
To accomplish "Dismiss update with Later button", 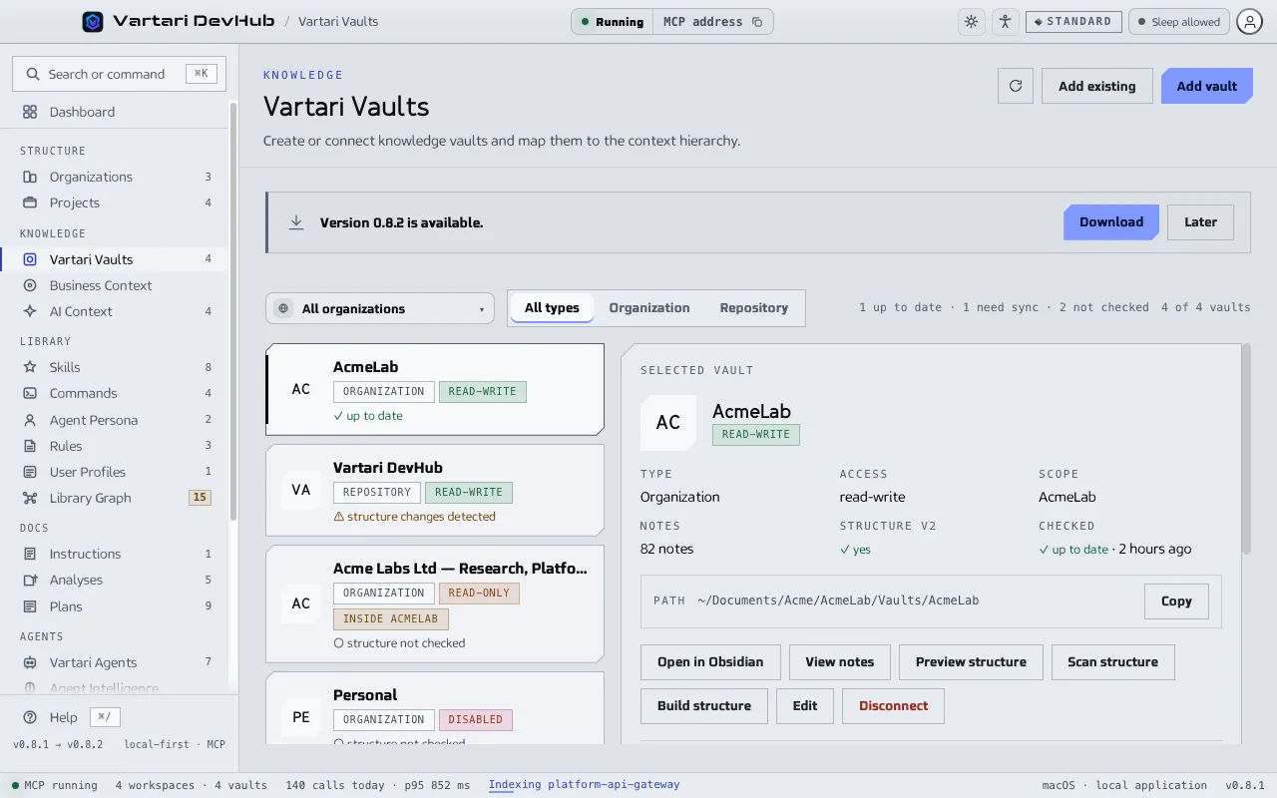I will click(1200, 221).
